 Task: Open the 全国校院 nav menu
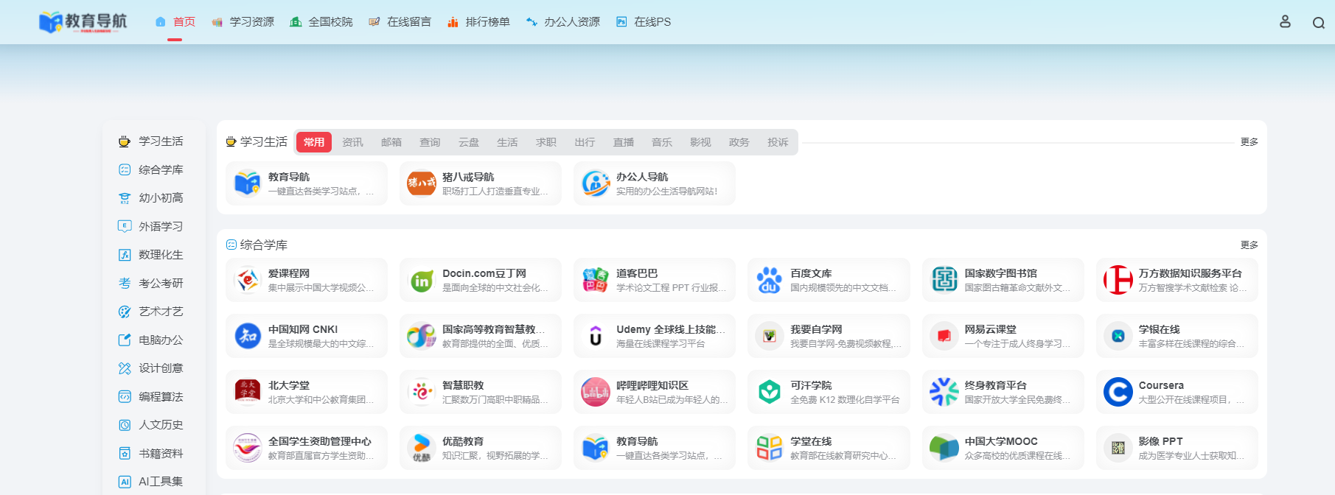tap(321, 22)
